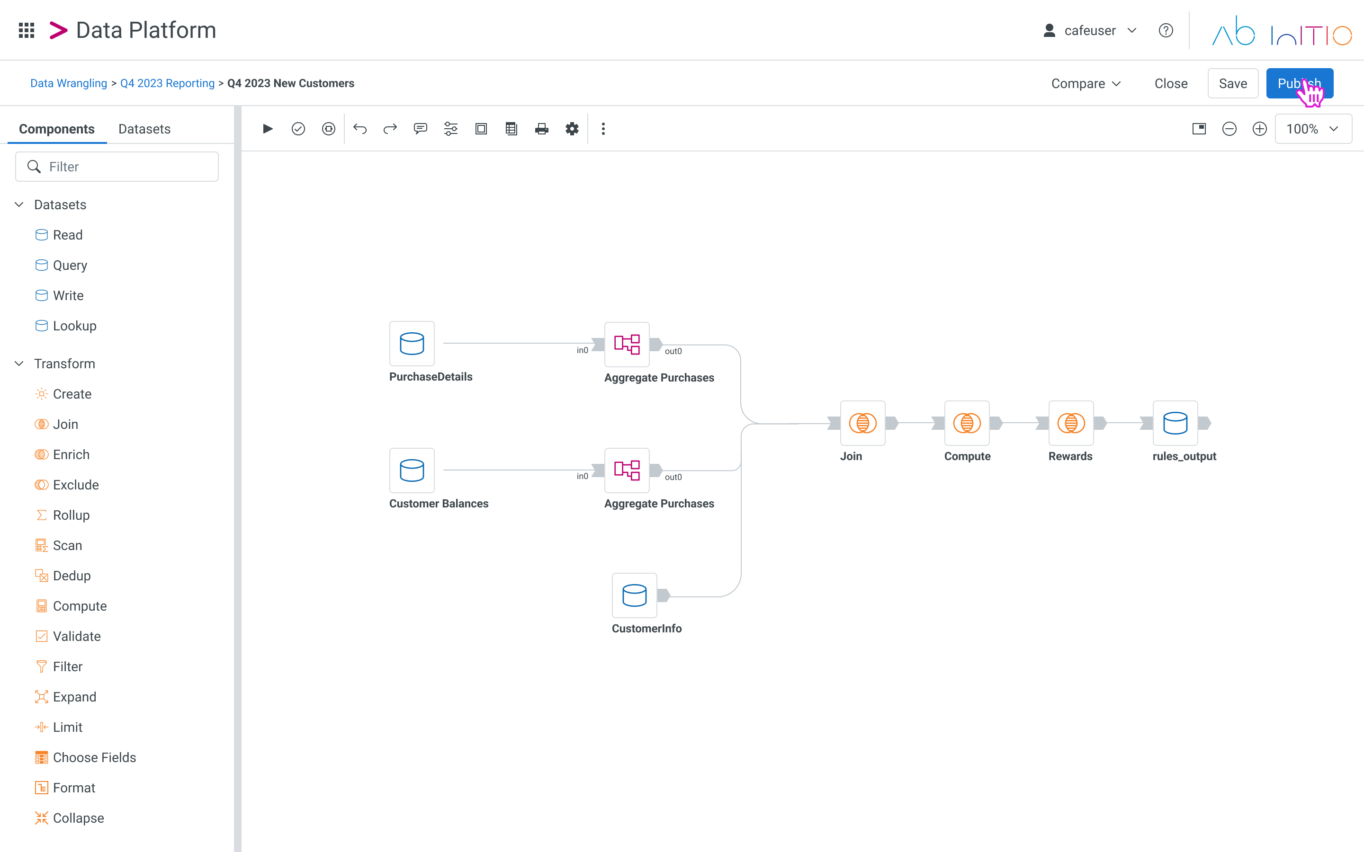Select the Rewards node on canvas

1071,423
